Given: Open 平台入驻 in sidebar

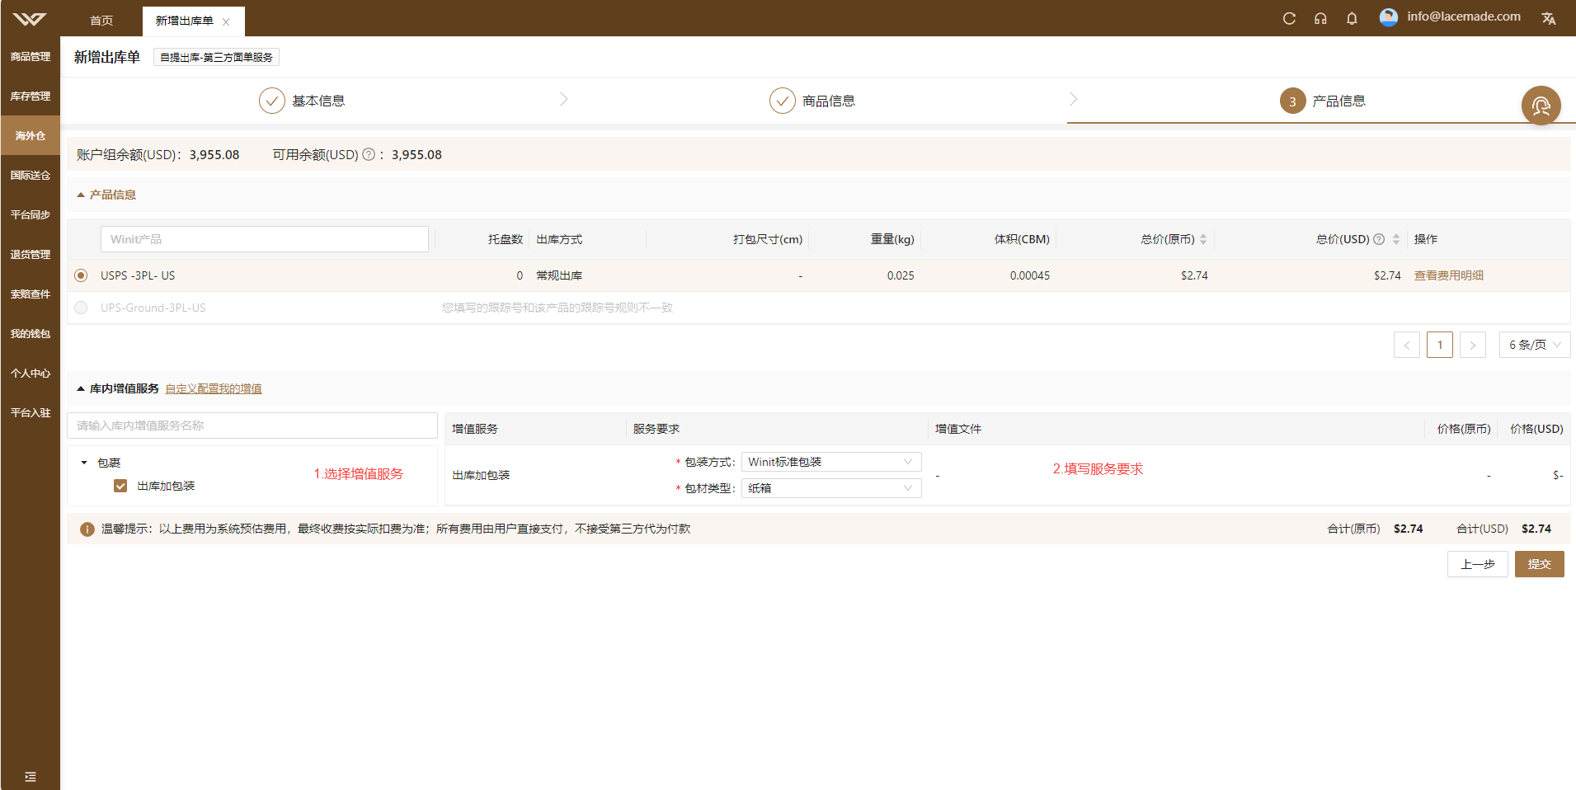Looking at the screenshot, I should point(31,412).
